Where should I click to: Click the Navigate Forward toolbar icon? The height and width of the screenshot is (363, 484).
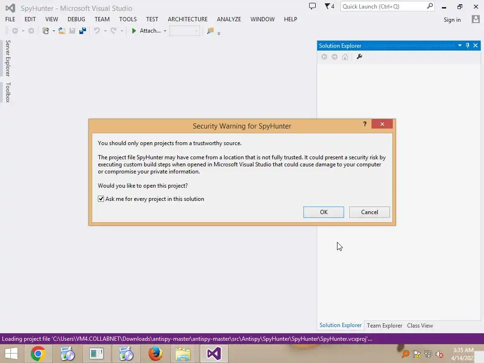[31, 31]
